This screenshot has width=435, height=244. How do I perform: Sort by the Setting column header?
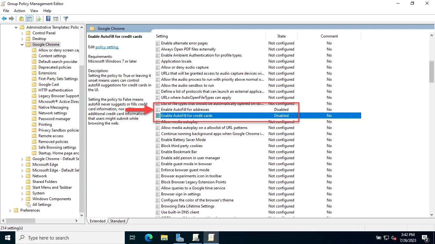point(210,36)
